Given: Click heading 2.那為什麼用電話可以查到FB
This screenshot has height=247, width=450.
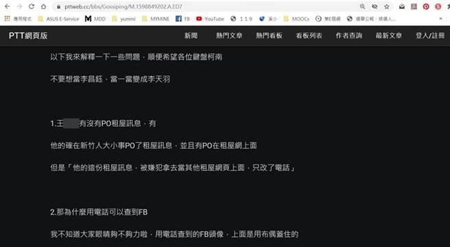Looking at the screenshot, I should (x=99, y=212).
